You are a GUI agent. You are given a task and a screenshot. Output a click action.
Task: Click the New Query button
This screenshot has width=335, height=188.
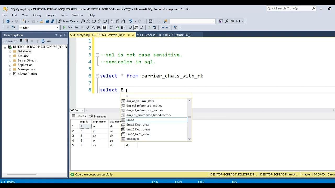click(x=68, y=21)
